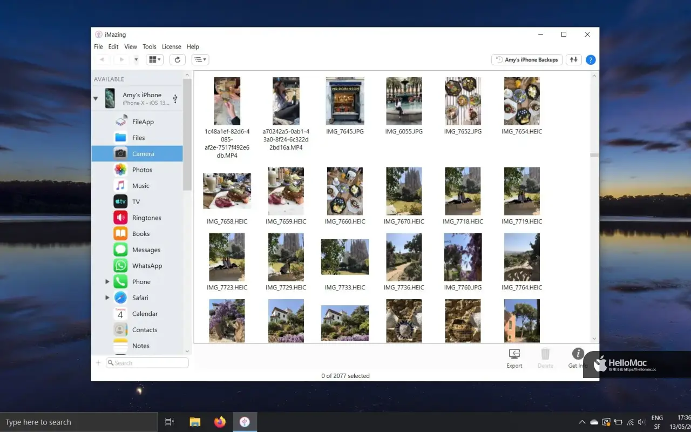Open the sort options list dropdown
Screen dimensions: 691x432
coord(200,59)
